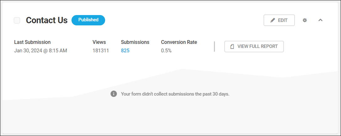This screenshot has height=136, width=341.
Task: Open VIEW FULL REPORT
Action: 254,46
